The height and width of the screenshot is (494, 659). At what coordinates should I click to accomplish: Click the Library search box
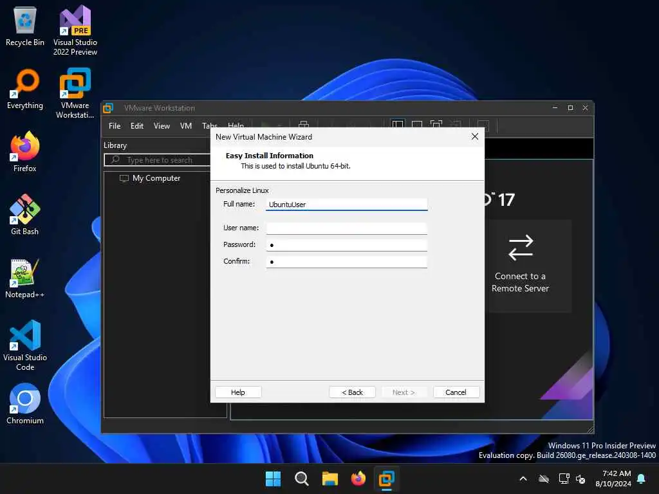click(158, 160)
